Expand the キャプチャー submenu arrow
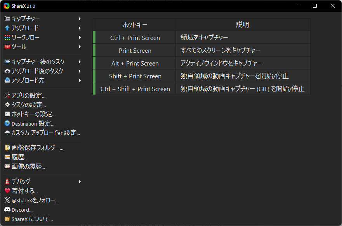Viewport: 342px width, 226px height. [80, 19]
